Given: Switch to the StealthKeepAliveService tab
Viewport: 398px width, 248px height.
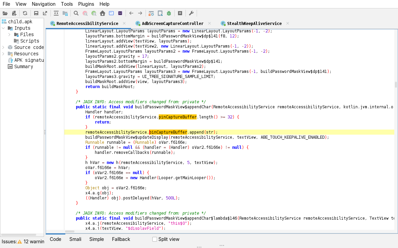Looking at the screenshot, I should click(x=255, y=24).
